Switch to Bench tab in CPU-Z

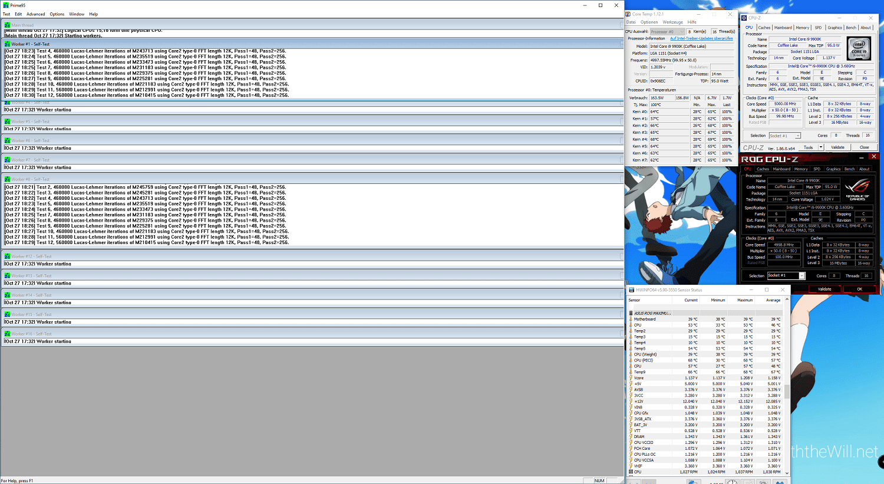point(851,28)
